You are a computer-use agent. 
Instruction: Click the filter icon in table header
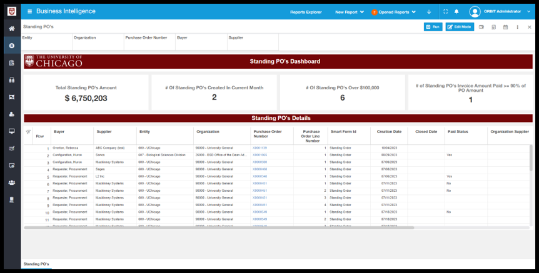pyautogui.click(x=28, y=132)
